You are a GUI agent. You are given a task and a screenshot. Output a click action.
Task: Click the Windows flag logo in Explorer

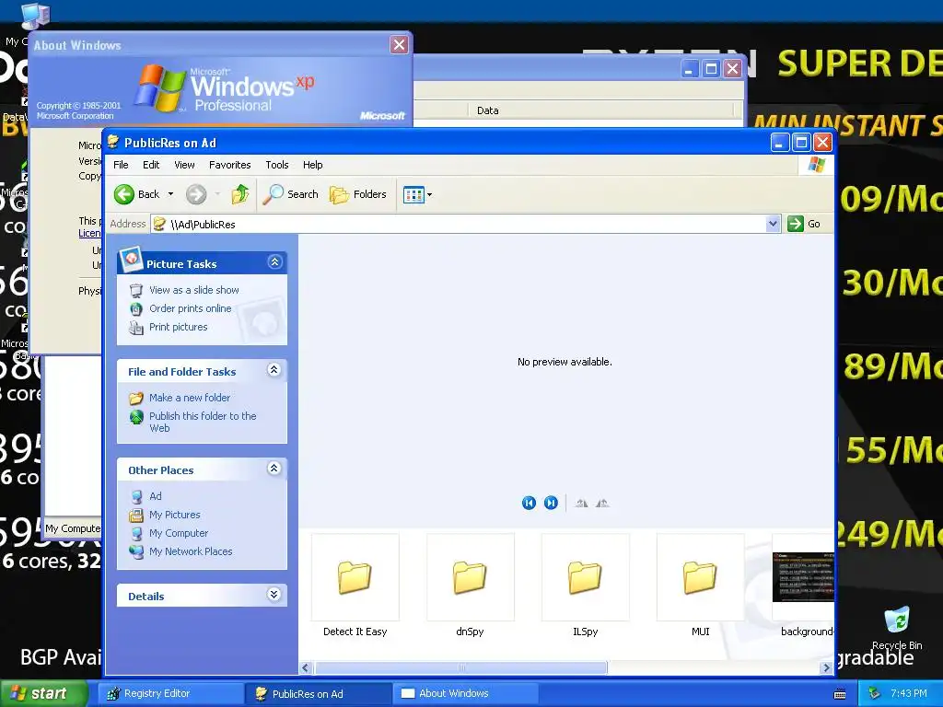click(x=817, y=165)
